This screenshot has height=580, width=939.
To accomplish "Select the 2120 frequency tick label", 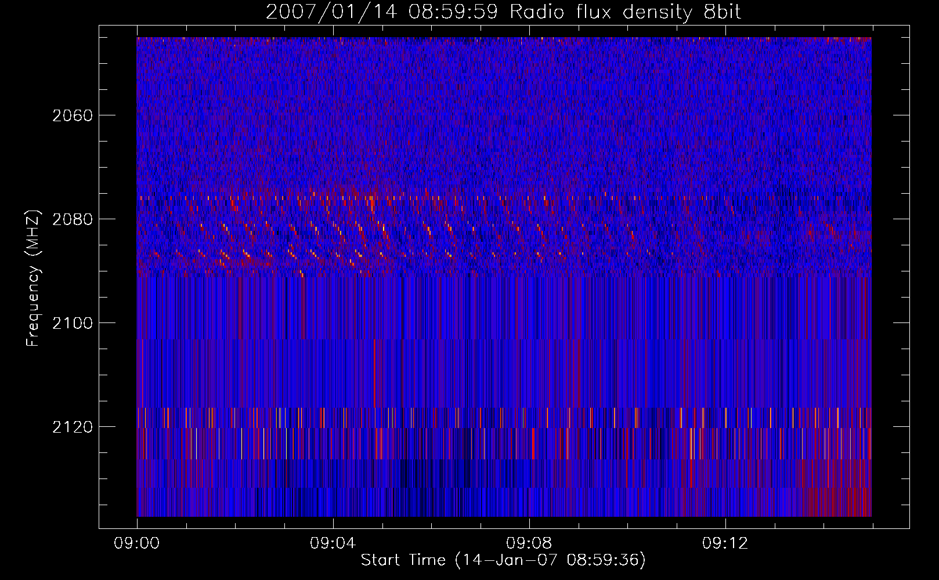I will [x=73, y=427].
